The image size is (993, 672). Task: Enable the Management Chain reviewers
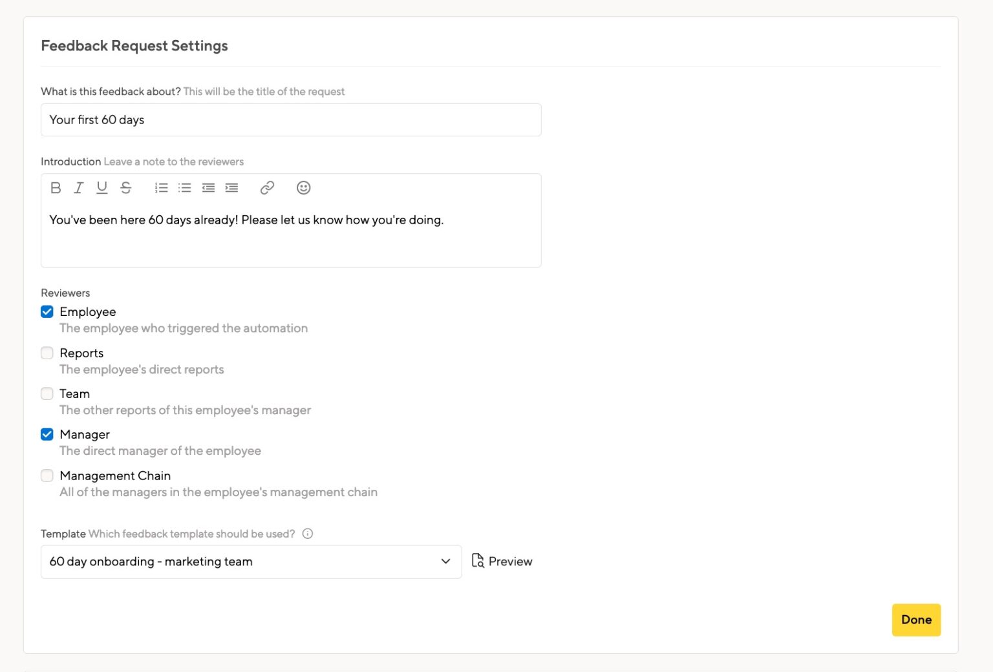coord(47,476)
